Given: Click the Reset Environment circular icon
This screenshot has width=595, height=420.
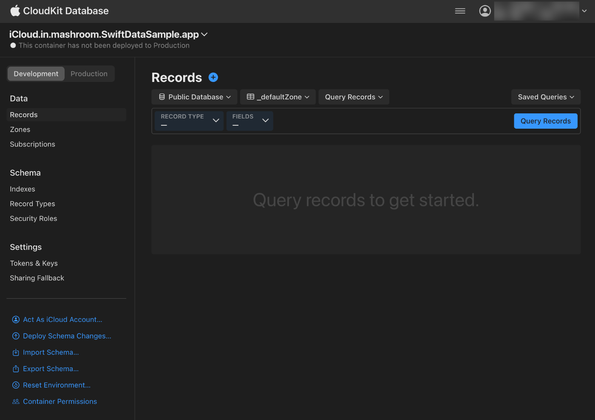Looking at the screenshot, I should point(16,385).
